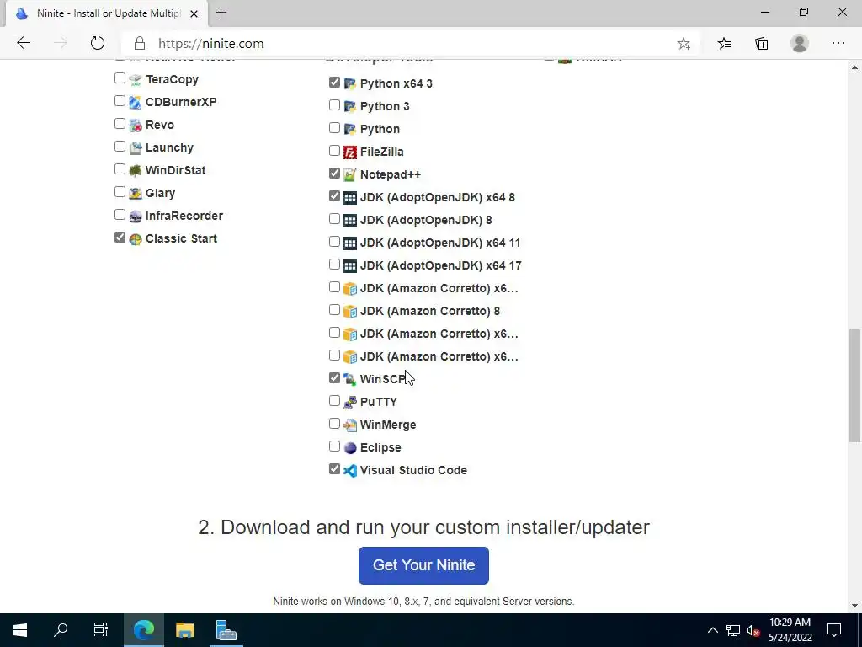Screen dimensions: 862x647
Task: Click the page vertical scrollbar thumb
Action: 854,385
